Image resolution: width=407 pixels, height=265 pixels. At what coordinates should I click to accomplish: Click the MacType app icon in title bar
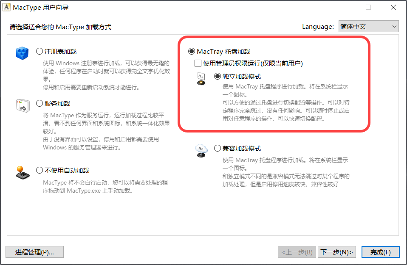6,7
